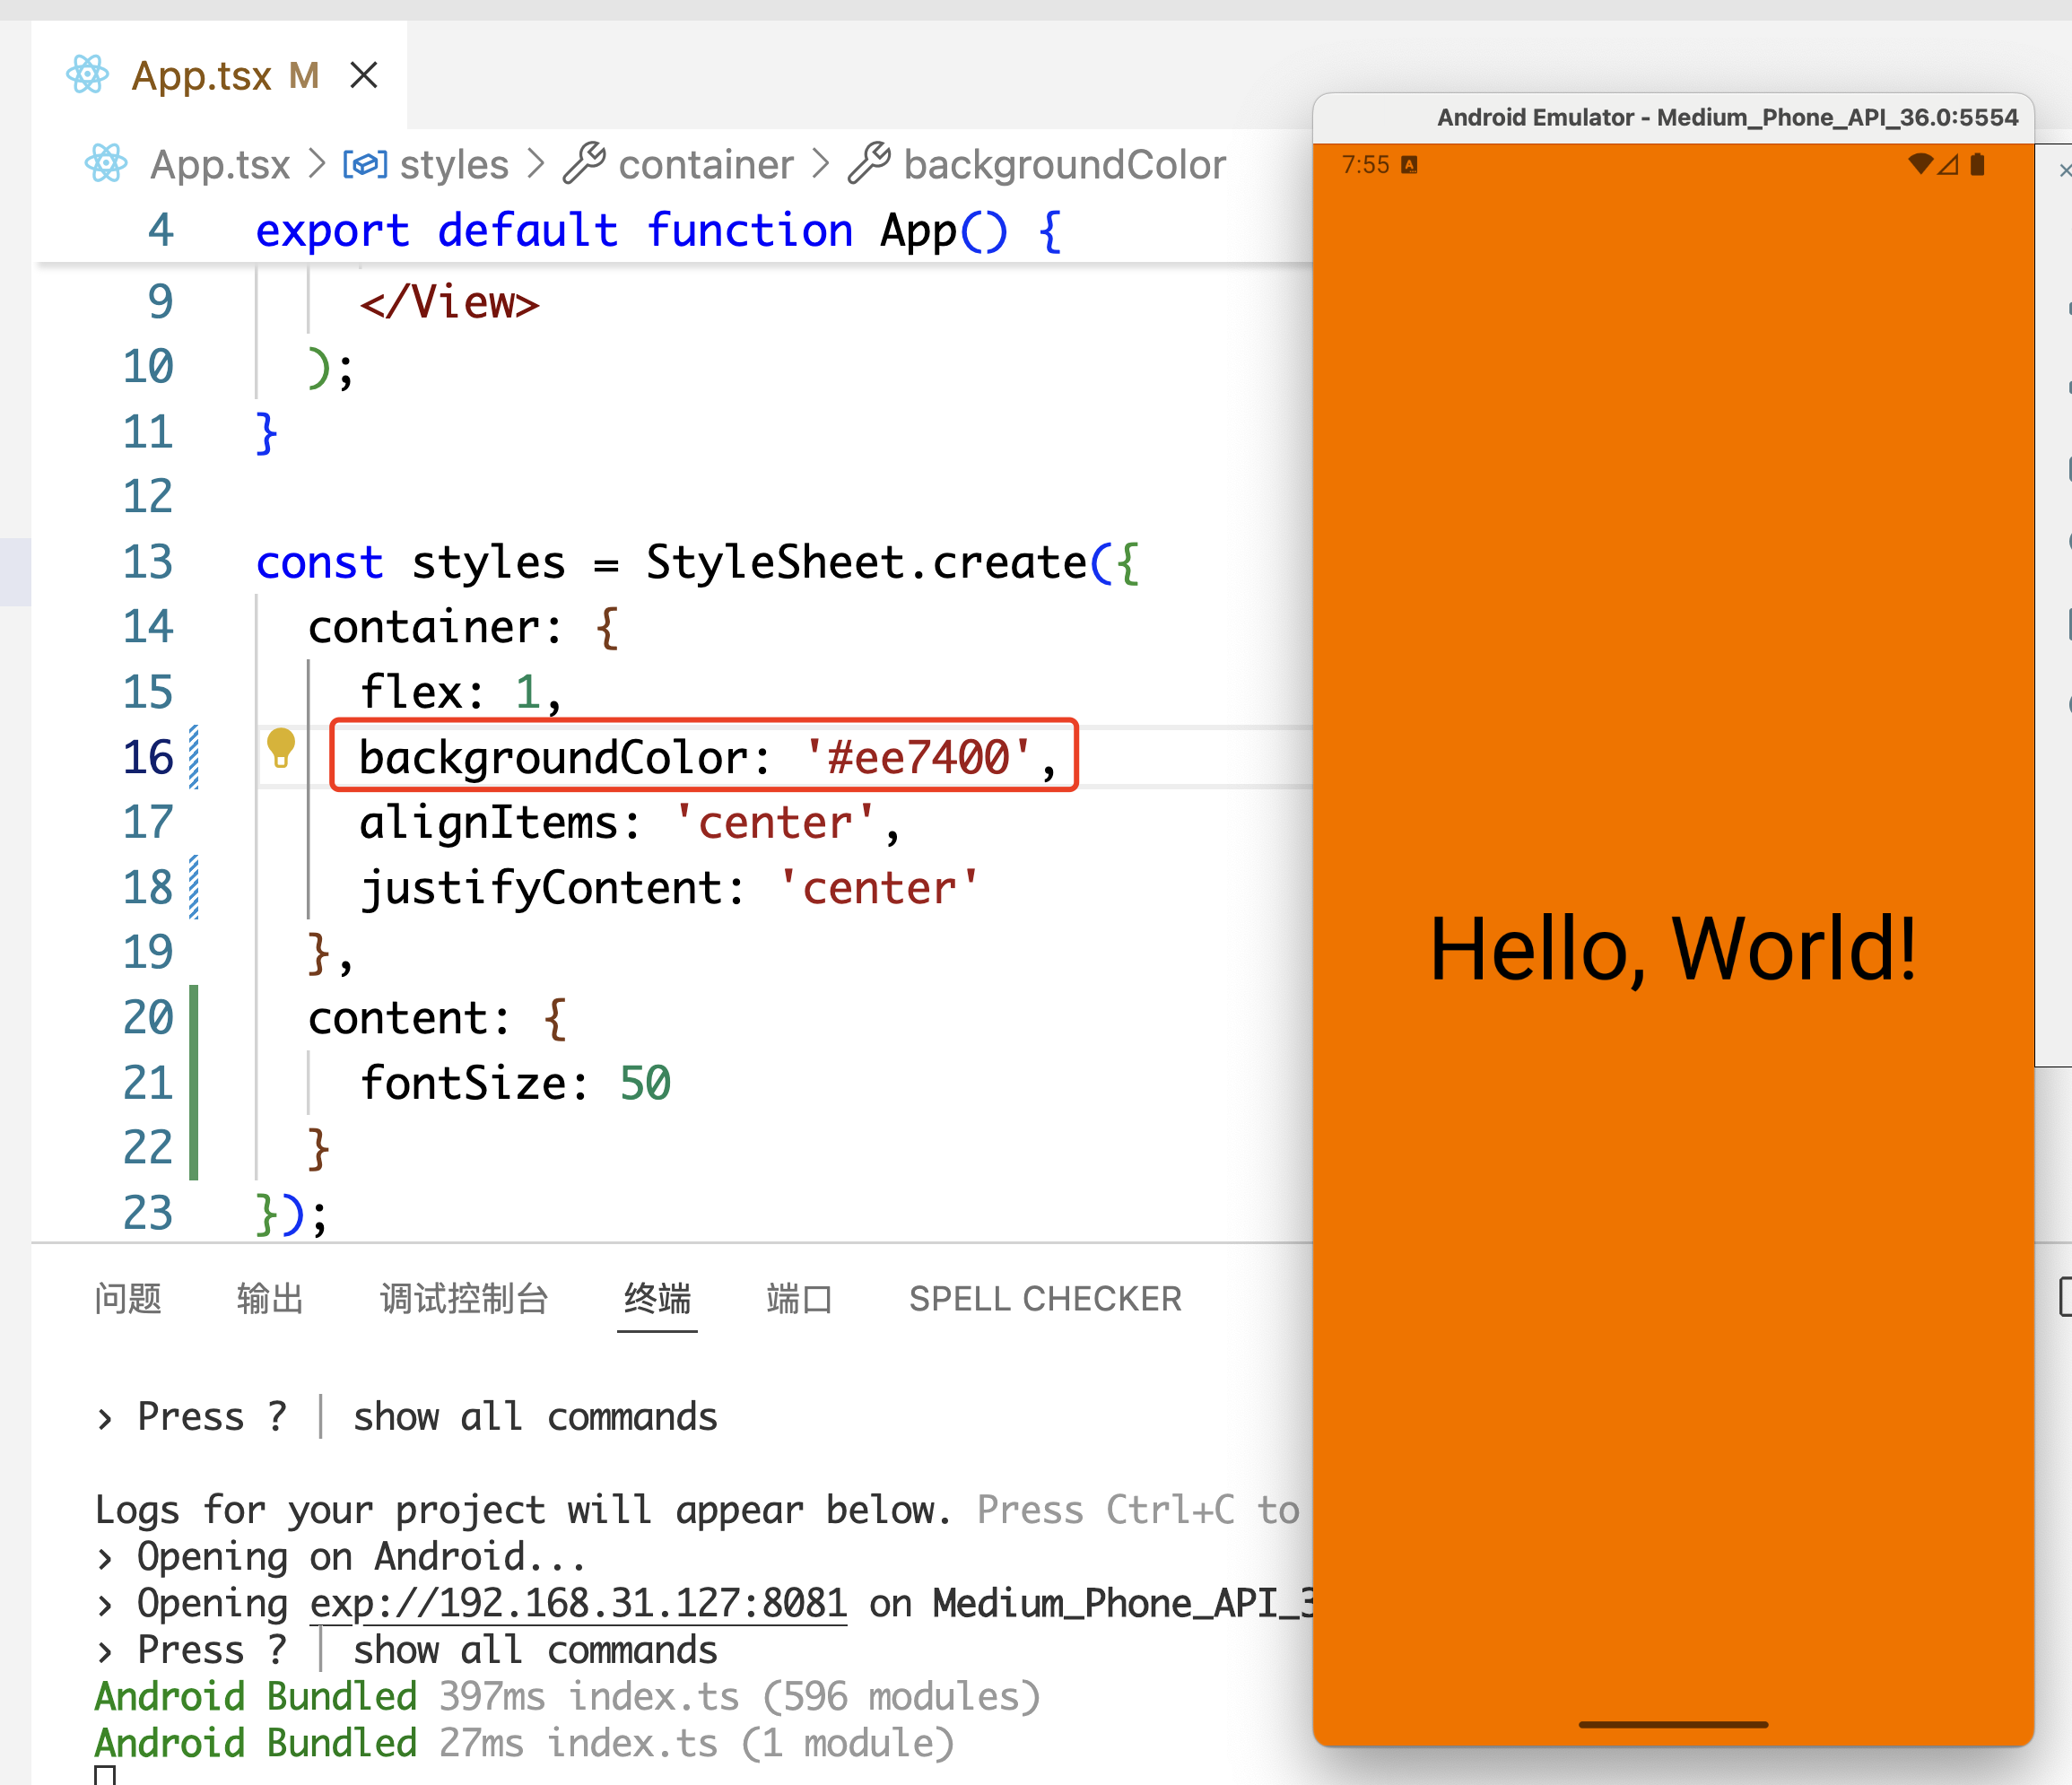The width and height of the screenshot is (2072, 1785).
Task: Switch to the 问题 panel tab
Action: coord(128,1299)
